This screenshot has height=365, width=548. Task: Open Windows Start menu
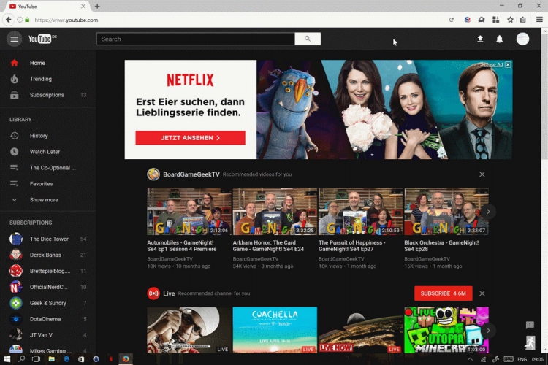(7, 358)
